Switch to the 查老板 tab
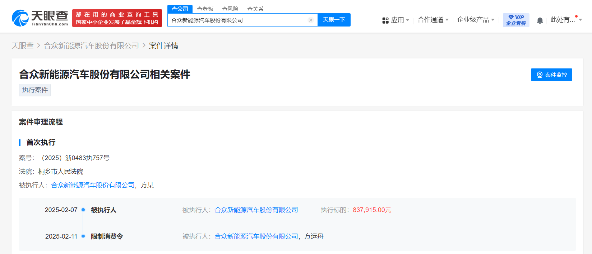Viewport: 592px width, 254px height. pos(205,9)
